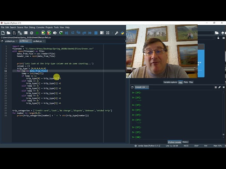Open the Run menu
The height and width of the screenshot is (169, 226).
pyautogui.click(x=26, y=27)
